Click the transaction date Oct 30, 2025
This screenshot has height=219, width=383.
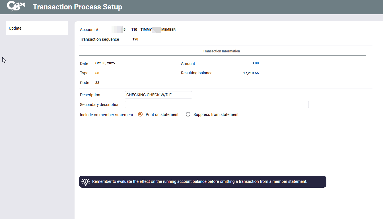tap(105, 63)
